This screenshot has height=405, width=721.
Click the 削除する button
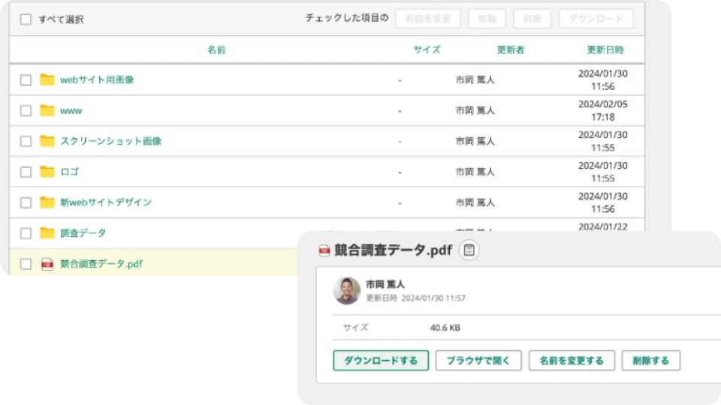click(x=650, y=361)
